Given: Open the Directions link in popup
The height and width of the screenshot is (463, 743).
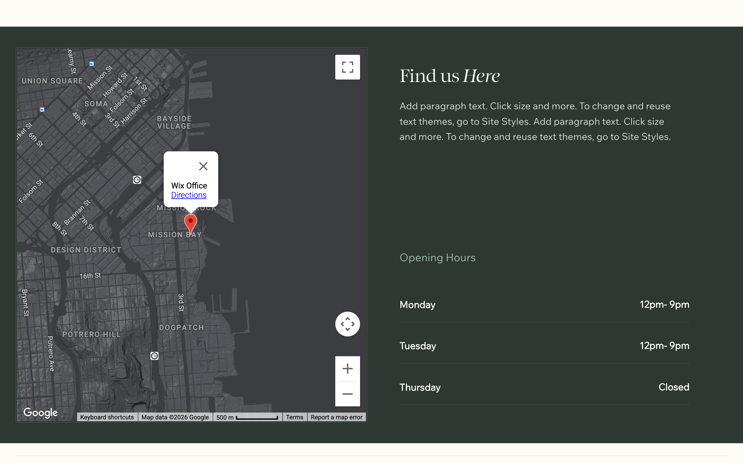Looking at the screenshot, I should (189, 195).
